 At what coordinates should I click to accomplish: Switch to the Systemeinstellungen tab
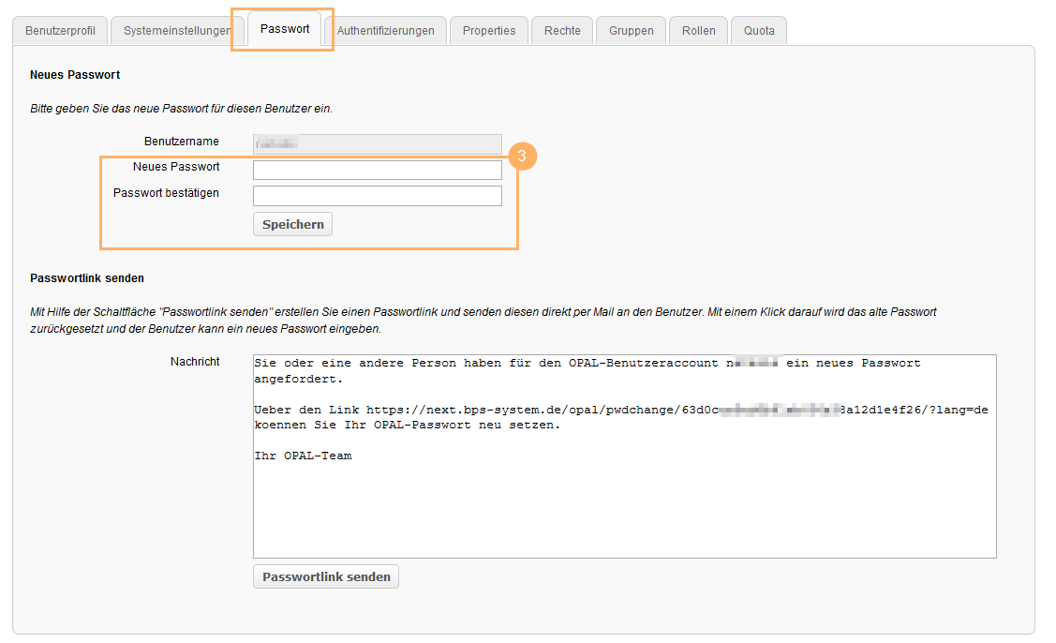(x=170, y=30)
